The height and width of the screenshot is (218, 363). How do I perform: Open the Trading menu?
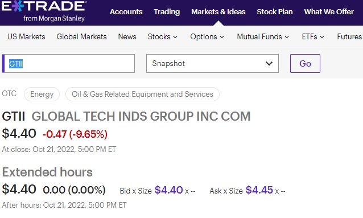167,12
